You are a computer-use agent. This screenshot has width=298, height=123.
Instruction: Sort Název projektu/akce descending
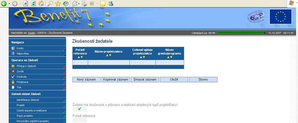110,55
